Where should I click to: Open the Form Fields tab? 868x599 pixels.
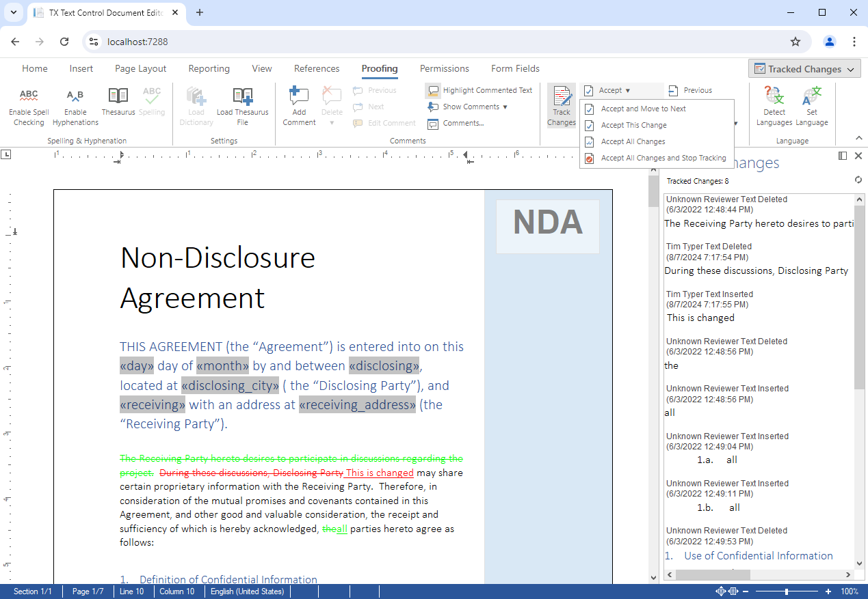(515, 68)
